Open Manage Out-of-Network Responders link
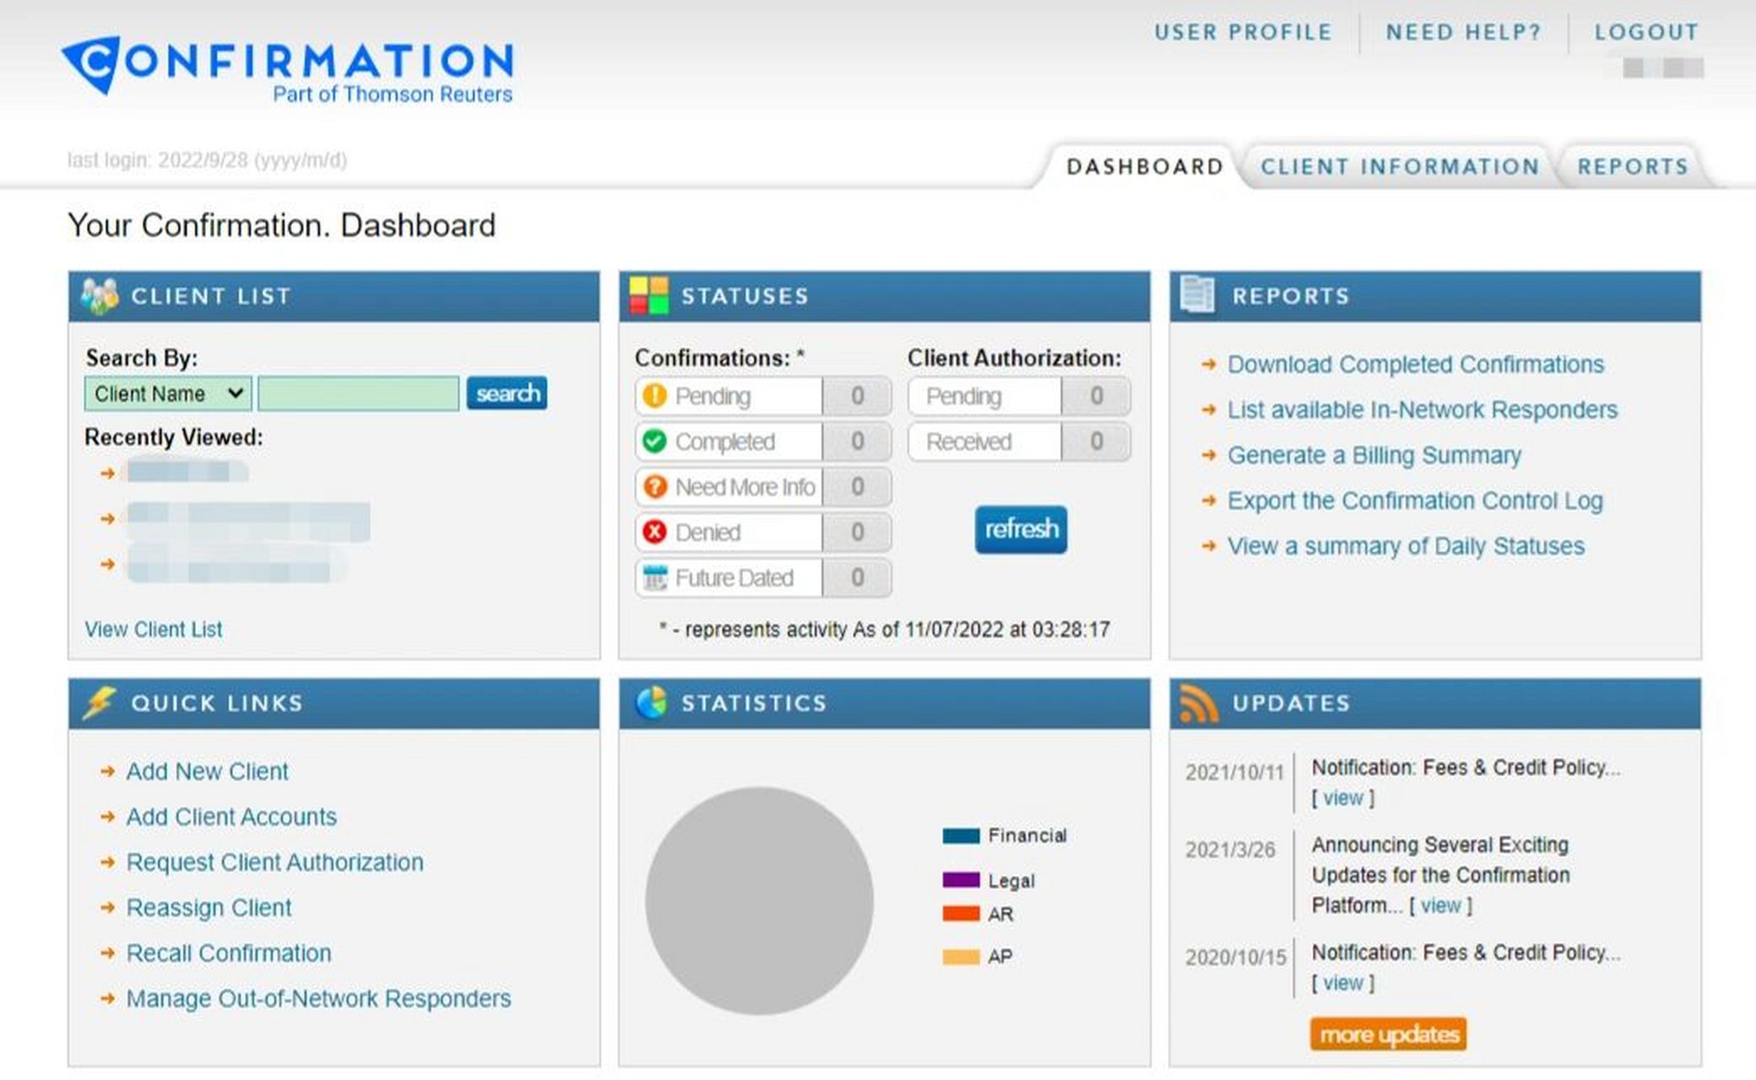 click(318, 999)
